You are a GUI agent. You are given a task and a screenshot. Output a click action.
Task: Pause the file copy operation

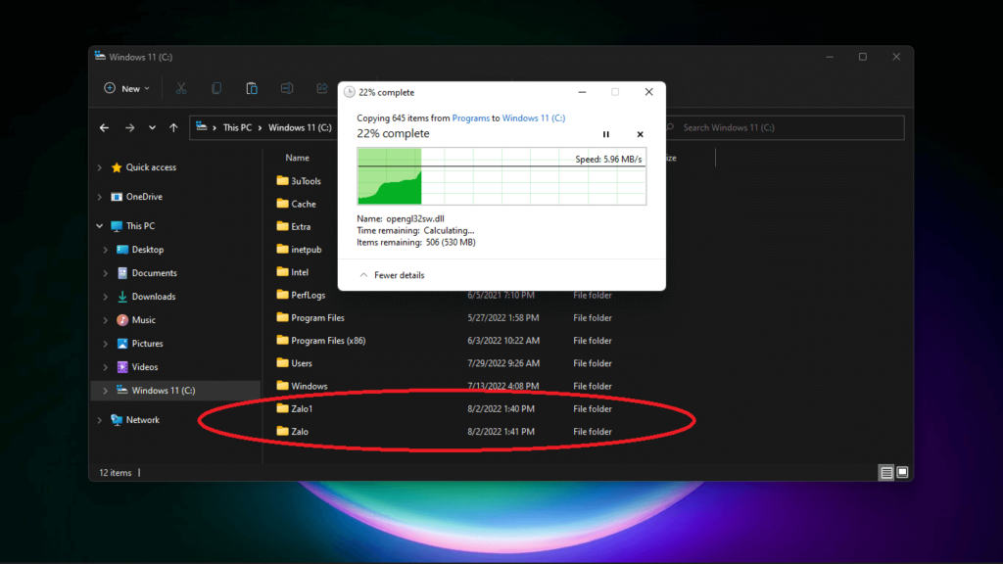coord(606,134)
